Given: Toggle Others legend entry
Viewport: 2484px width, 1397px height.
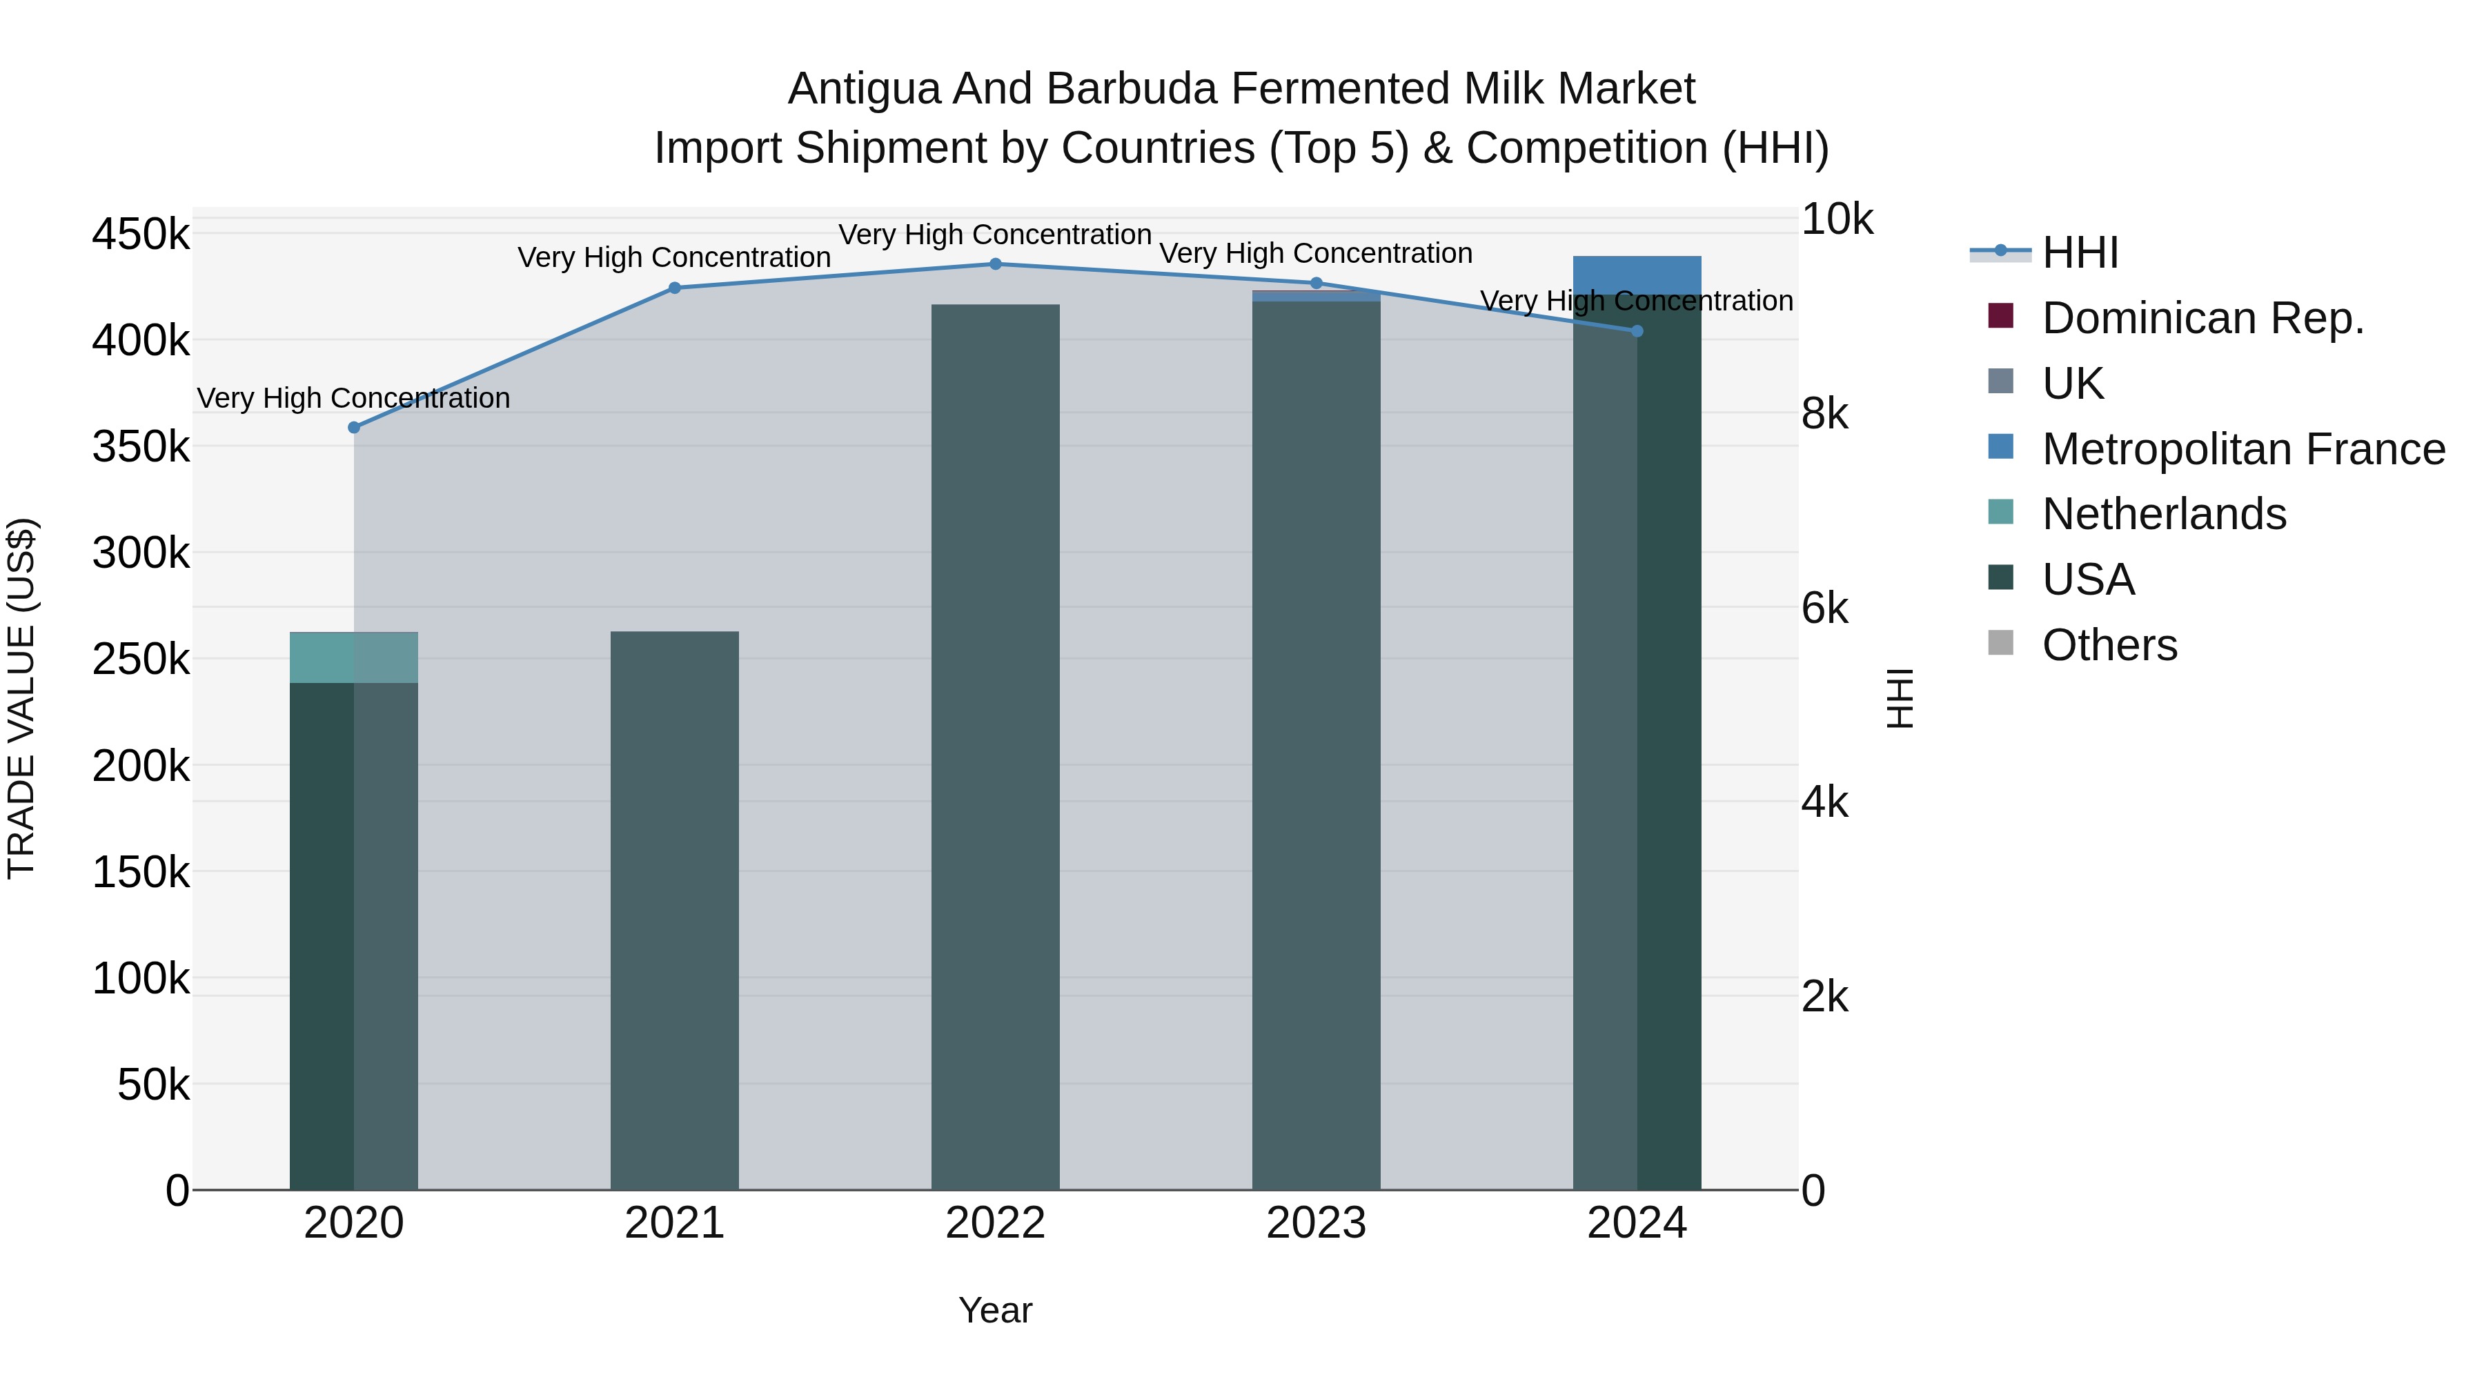Looking at the screenshot, I should point(2082,645).
